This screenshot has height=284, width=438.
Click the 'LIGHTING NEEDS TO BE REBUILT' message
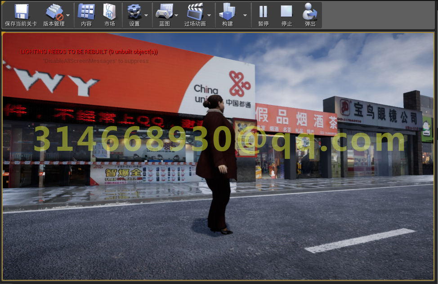89,52
